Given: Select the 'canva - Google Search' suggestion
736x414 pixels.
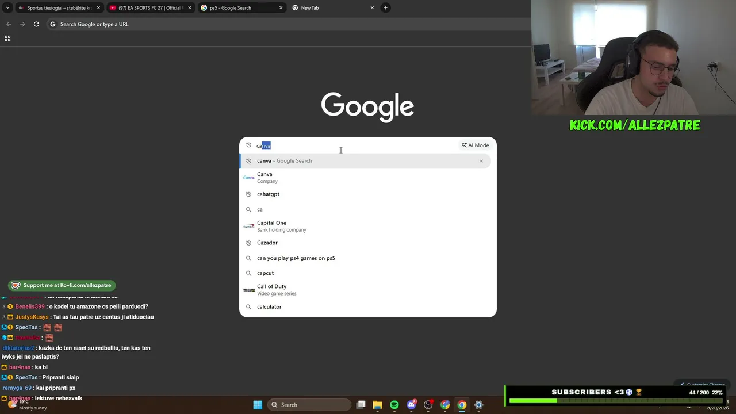Looking at the screenshot, I should (x=365, y=161).
